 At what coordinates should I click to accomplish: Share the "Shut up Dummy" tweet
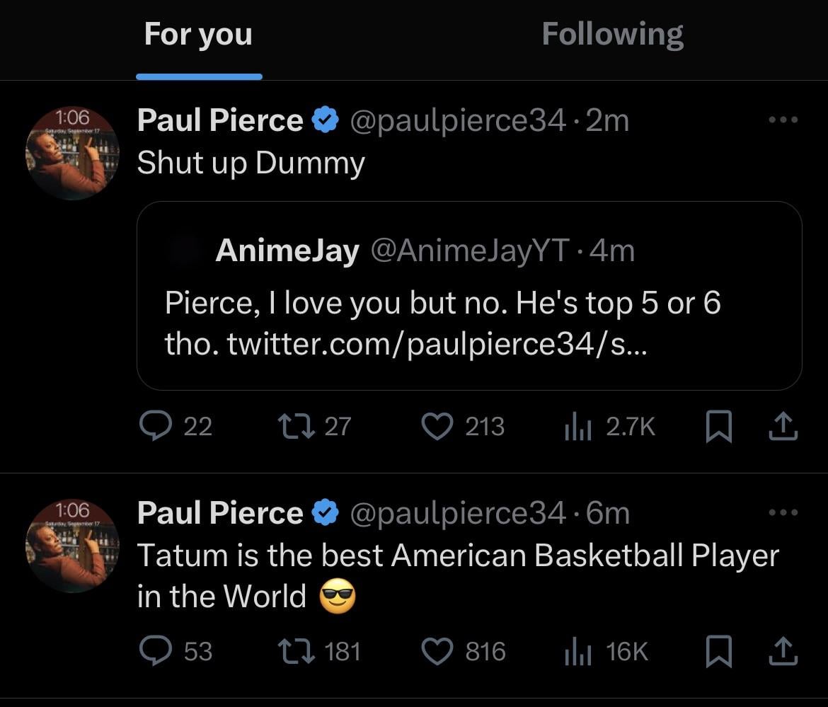[783, 427]
